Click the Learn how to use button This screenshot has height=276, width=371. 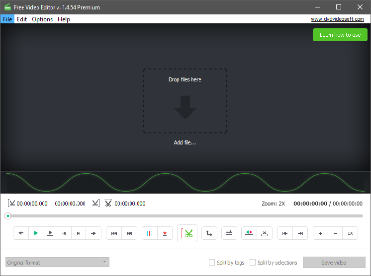tap(340, 35)
